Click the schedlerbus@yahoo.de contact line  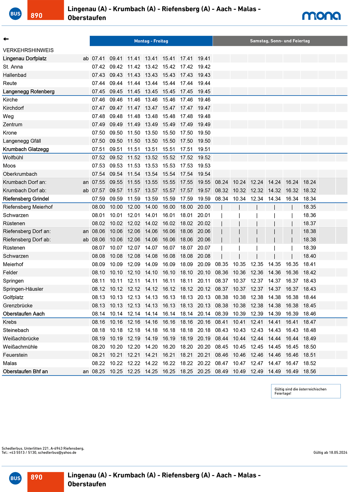[x=39, y=452]
